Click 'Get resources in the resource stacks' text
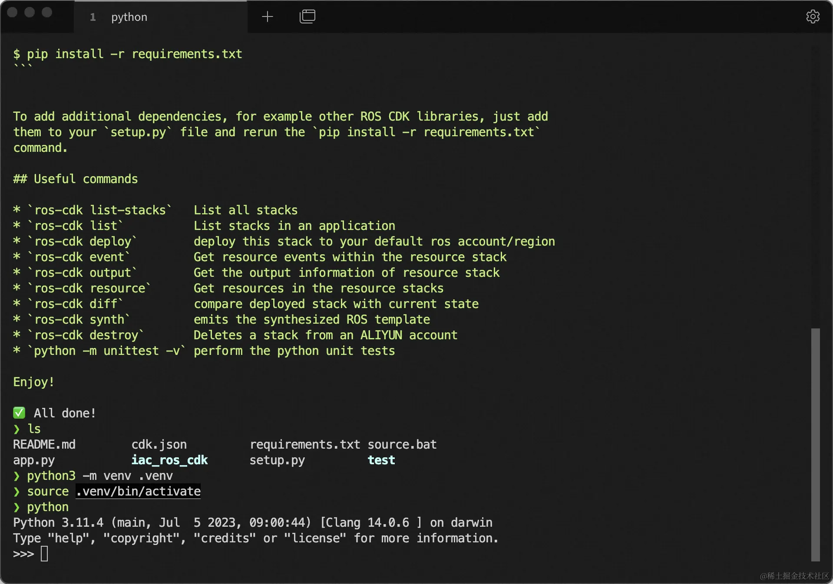The height and width of the screenshot is (584, 833). pyautogui.click(x=319, y=289)
